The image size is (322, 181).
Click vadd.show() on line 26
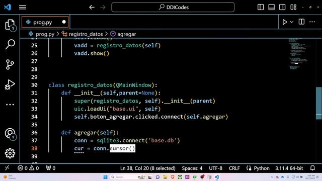[92, 53]
